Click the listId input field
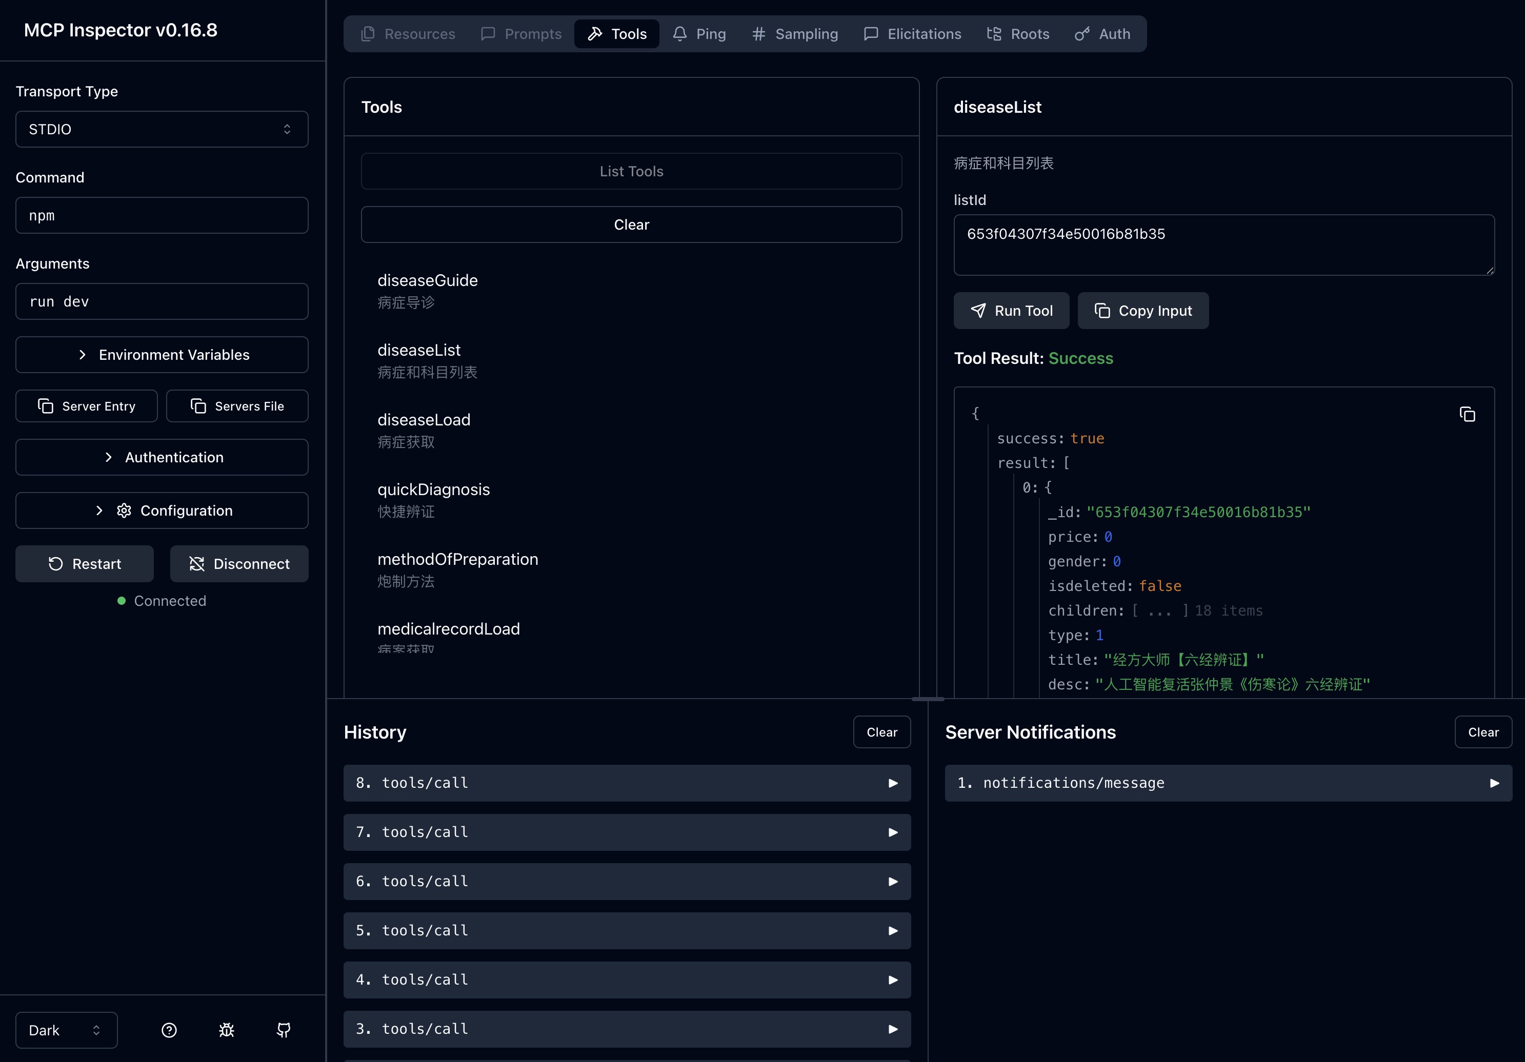 (x=1223, y=244)
